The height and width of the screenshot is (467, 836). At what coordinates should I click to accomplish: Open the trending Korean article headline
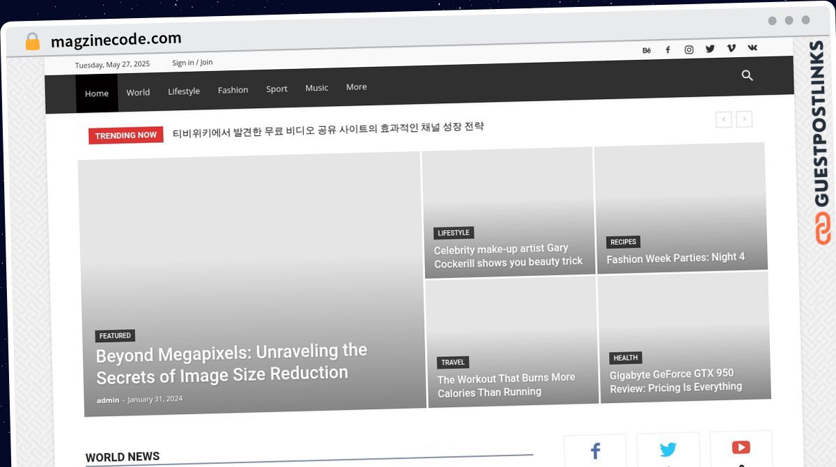point(329,128)
